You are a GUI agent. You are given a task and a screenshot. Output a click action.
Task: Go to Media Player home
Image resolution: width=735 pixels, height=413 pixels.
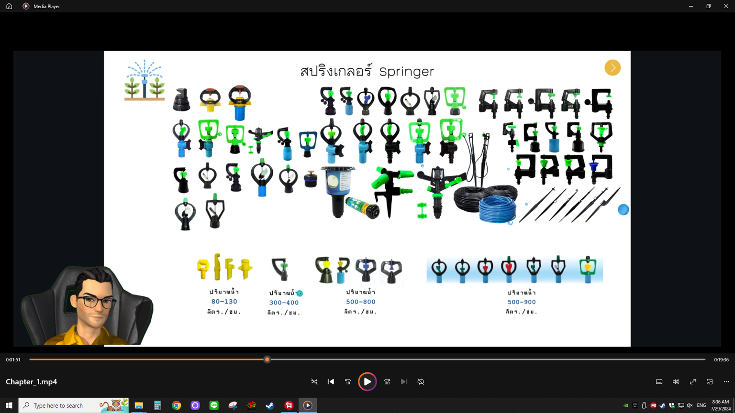pyautogui.click(x=9, y=6)
